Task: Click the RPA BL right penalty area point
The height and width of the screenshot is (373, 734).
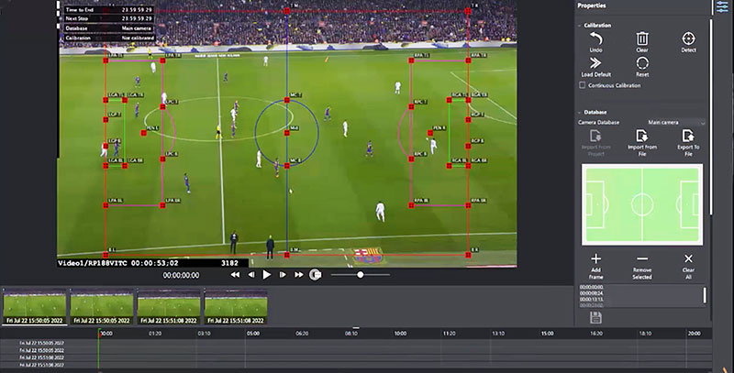Action: (x=411, y=205)
